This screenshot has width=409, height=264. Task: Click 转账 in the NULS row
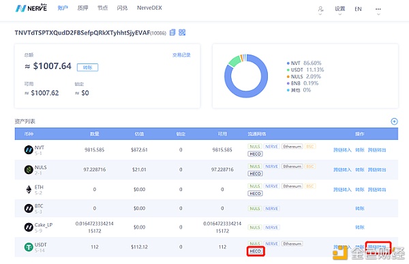(360, 170)
